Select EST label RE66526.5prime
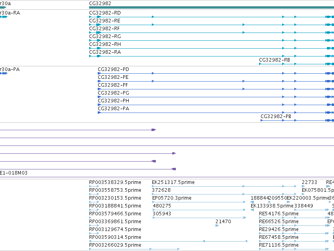Screen dimensions: 334x251 click(x=279, y=222)
